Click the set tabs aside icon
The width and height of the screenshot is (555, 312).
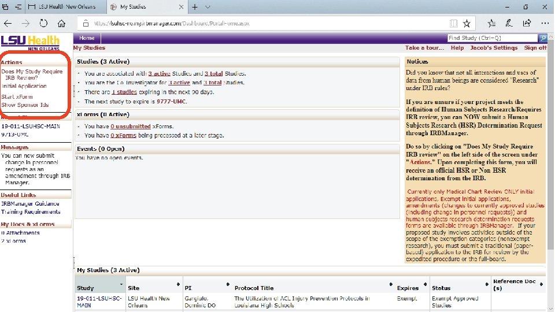click(x=18, y=7)
